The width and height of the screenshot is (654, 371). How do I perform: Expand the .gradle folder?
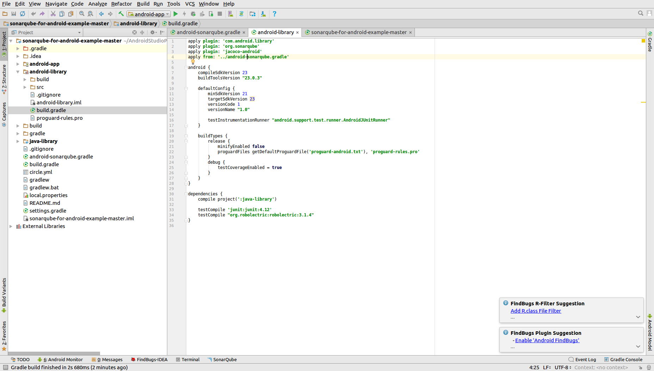[18, 48]
